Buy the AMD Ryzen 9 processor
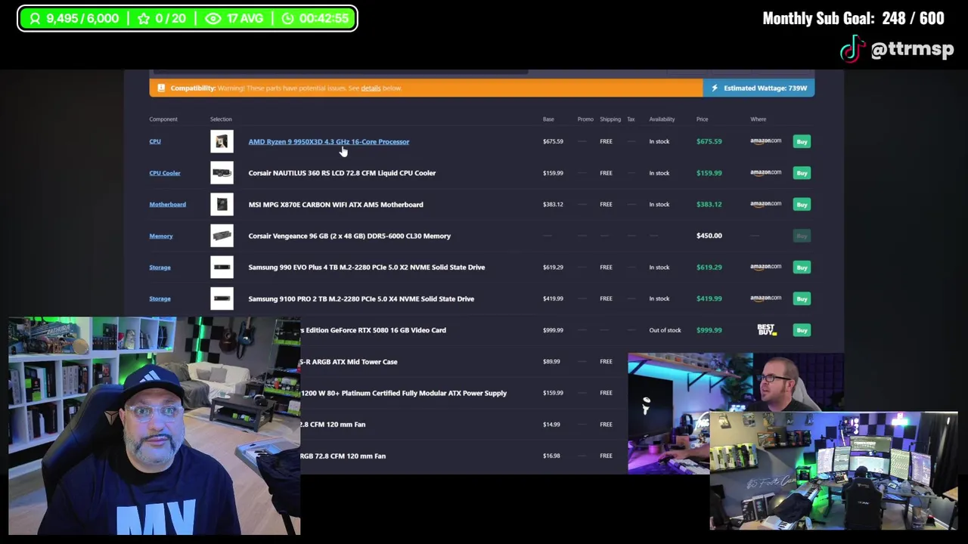 (802, 141)
